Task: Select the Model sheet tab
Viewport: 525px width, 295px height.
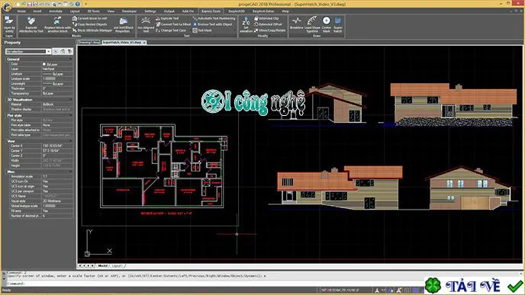Action: [102, 265]
